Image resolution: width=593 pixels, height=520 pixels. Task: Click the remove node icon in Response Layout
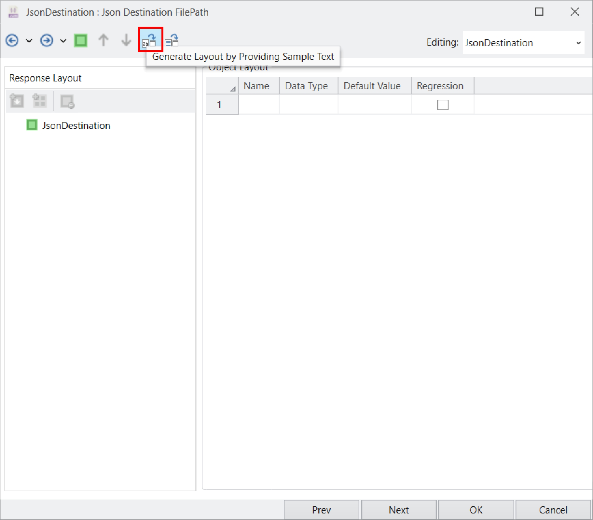pyautogui.click(x=67, y=102)
